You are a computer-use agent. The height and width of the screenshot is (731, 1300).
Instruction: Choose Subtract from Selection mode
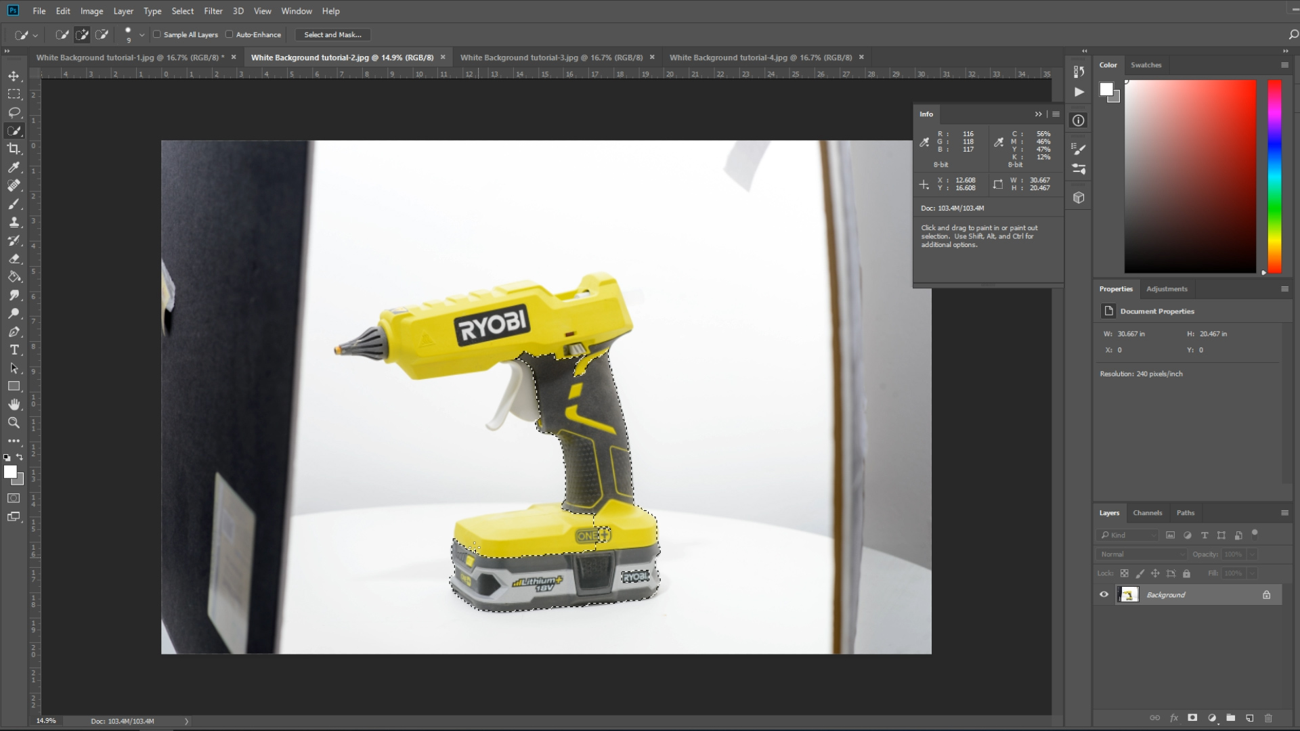coord(102,35)
